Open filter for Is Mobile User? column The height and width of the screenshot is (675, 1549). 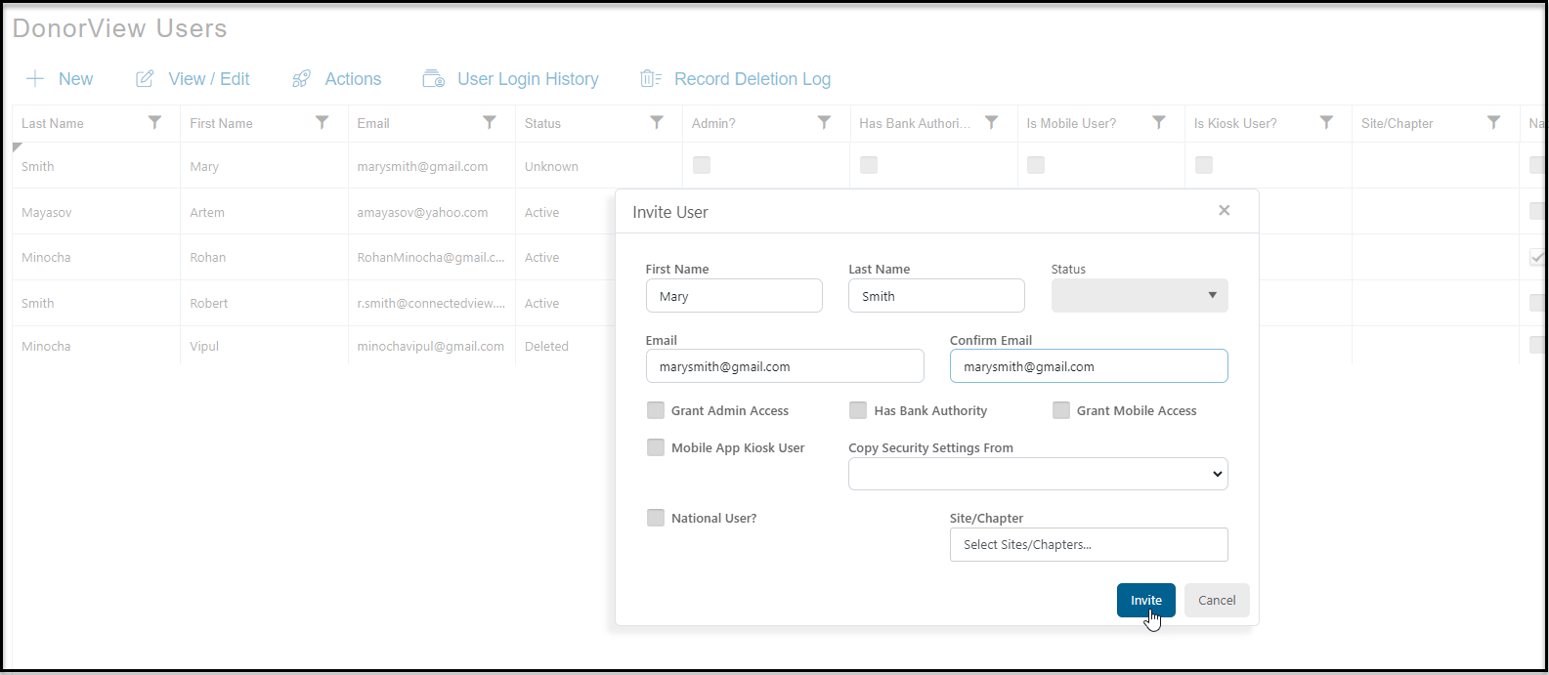1158,123
